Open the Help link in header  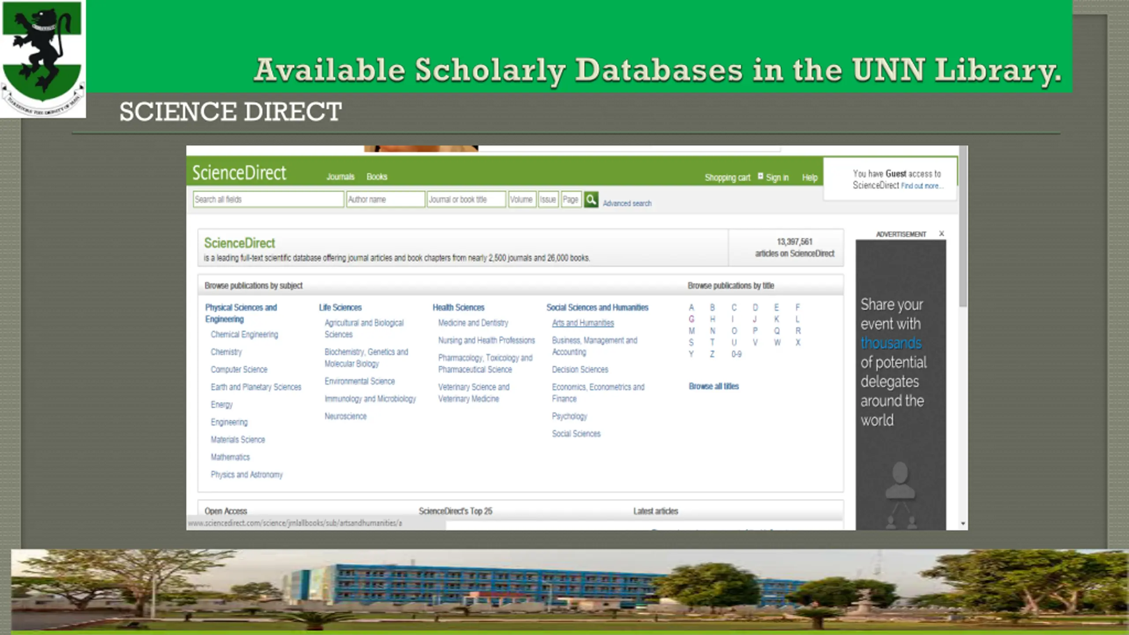pyautogui.click(x=810, y=178)
